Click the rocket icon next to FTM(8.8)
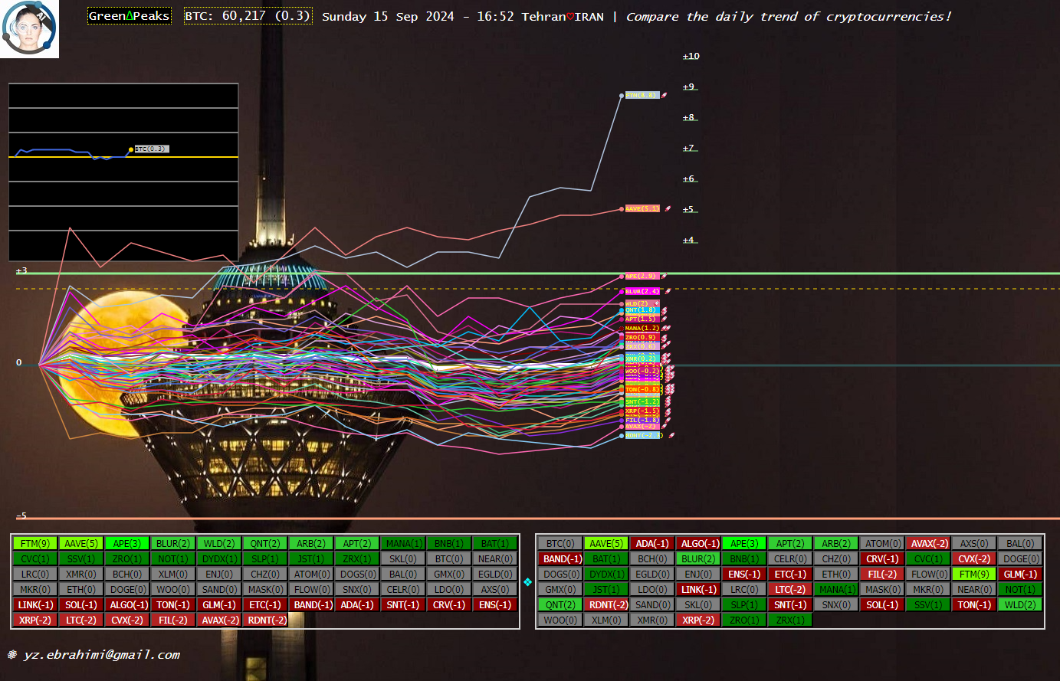This screenshot has height=681, width=1060. [665, 95]
